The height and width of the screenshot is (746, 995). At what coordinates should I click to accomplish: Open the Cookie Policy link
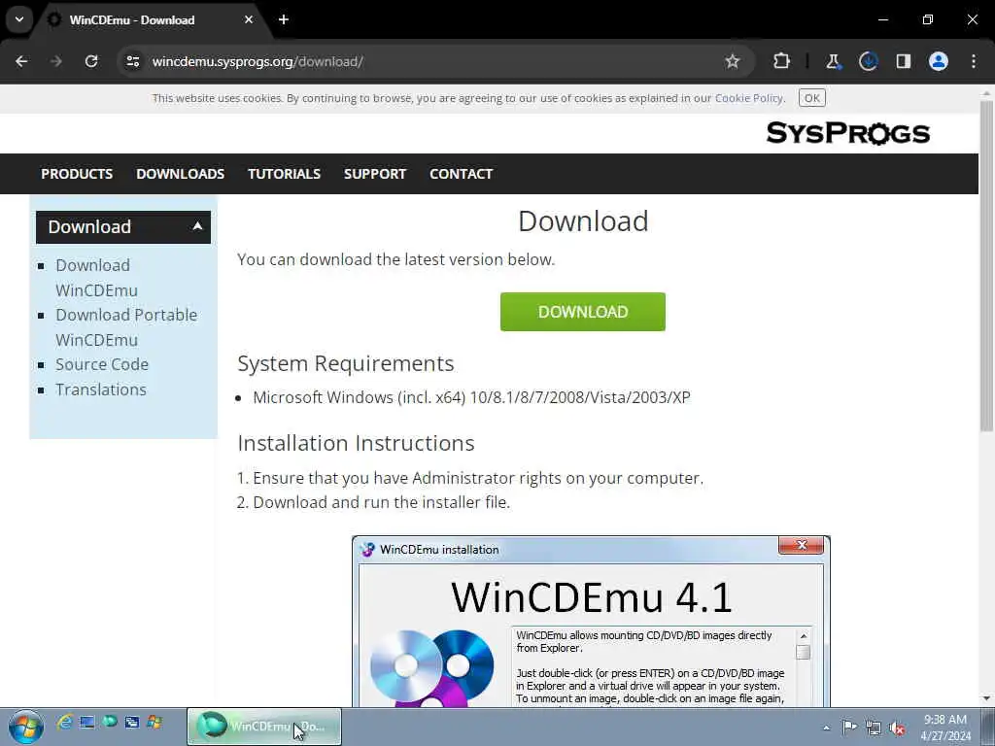(x=749, y=98)
